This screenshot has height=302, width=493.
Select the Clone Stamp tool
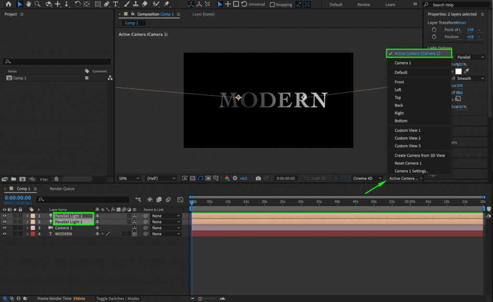click(x=135, y=4)
